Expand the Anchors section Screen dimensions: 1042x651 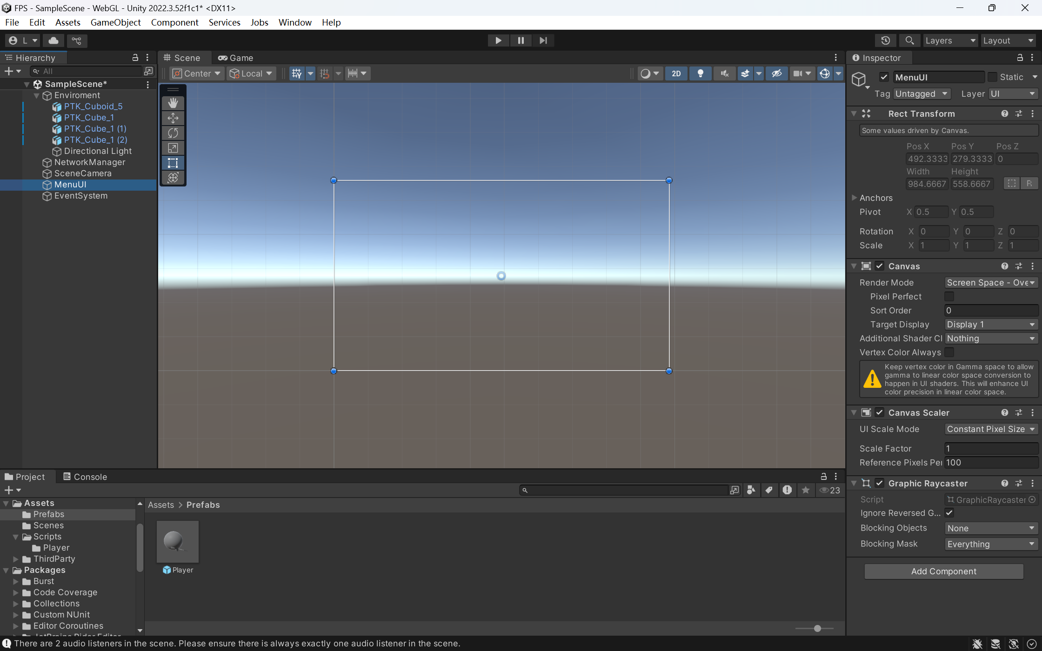[854, 198]
